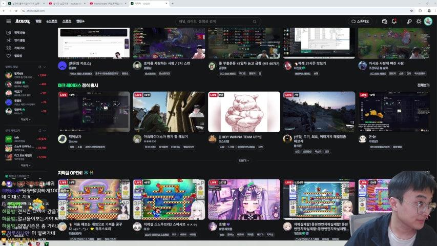Open the hamburger sidebar menu

click(x=8, y=22)
